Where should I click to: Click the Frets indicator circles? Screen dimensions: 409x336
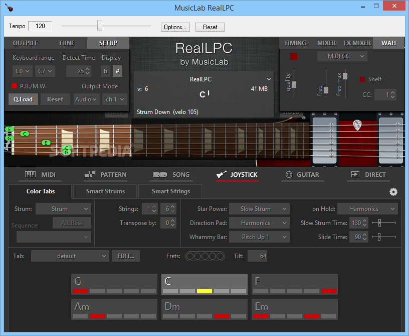pyautogui.click(x=205, y=256)
